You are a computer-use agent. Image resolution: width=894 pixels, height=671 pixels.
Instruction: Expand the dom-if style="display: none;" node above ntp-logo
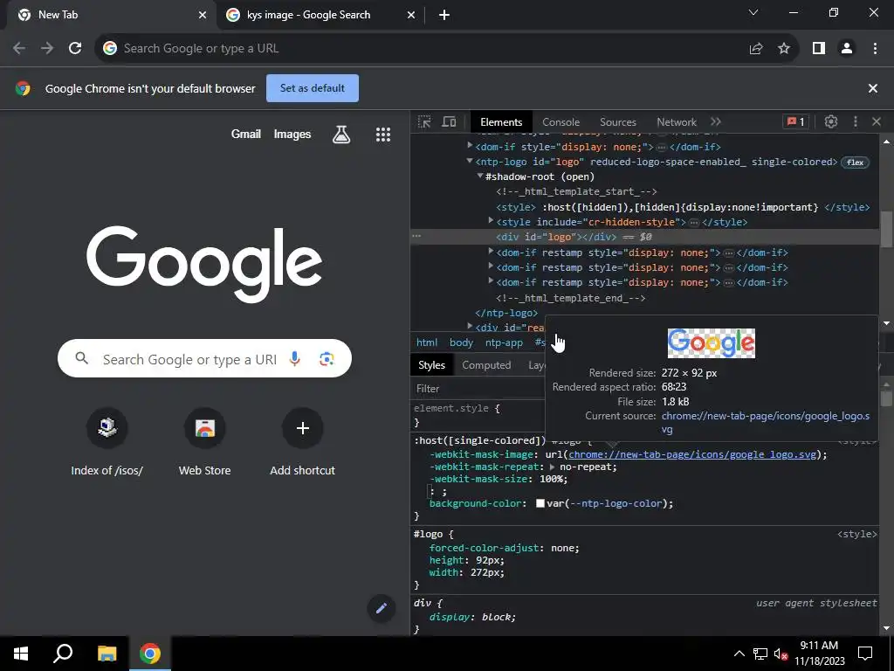470,146
